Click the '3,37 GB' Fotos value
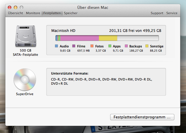The image size is (186, 133). coord(101,51)
